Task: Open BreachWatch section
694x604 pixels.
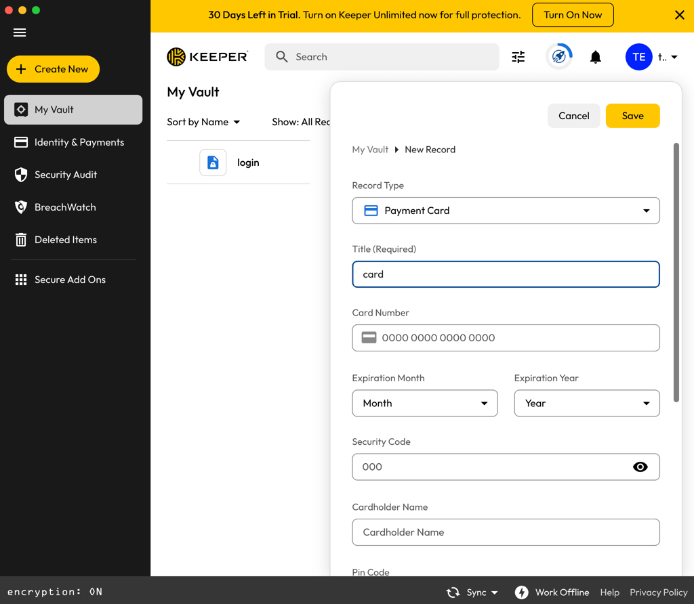Action: [73, 207]
